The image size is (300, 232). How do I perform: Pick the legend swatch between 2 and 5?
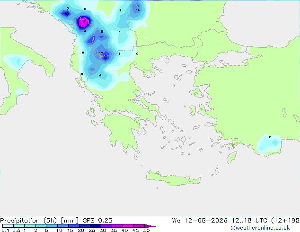coord(41,226)
